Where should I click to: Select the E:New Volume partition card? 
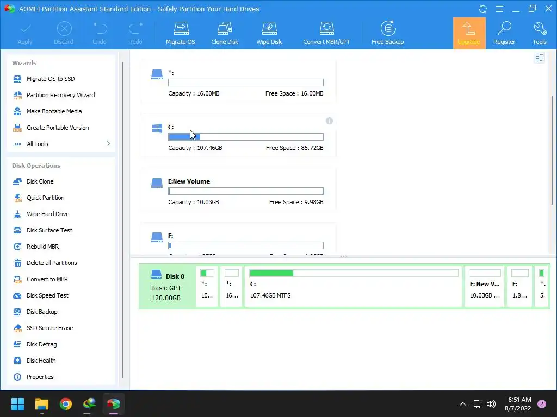(239, 191)
